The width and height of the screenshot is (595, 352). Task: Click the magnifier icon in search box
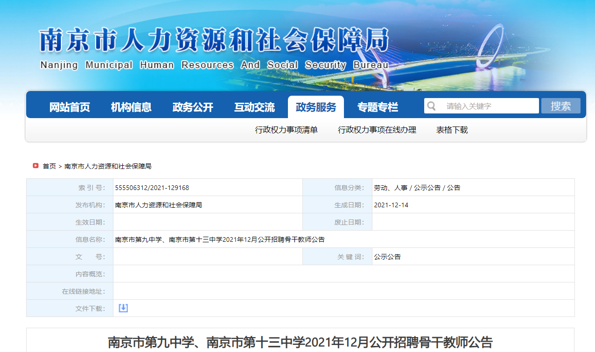432,106
